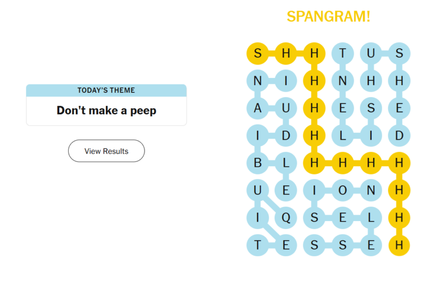
Task: Click the Today's Theme header
Action: click(106, 90)
